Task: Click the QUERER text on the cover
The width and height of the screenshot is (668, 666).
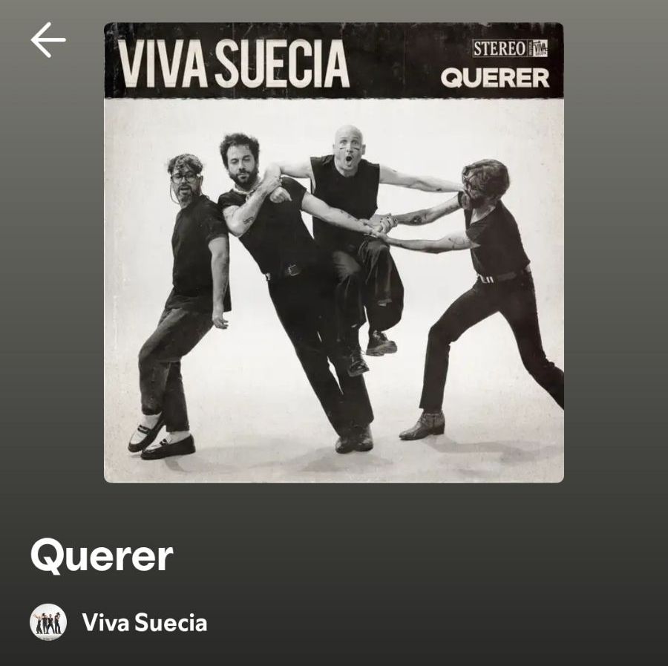Action: click(495, 78)
